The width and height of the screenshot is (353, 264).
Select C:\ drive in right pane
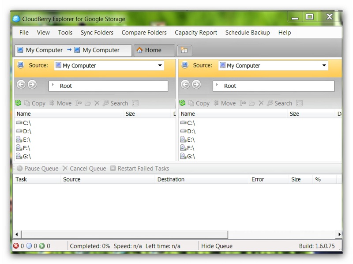[188, 123]
